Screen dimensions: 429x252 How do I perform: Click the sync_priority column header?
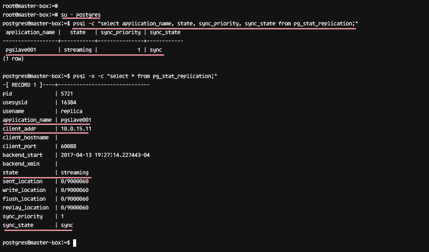coord(121,32)
